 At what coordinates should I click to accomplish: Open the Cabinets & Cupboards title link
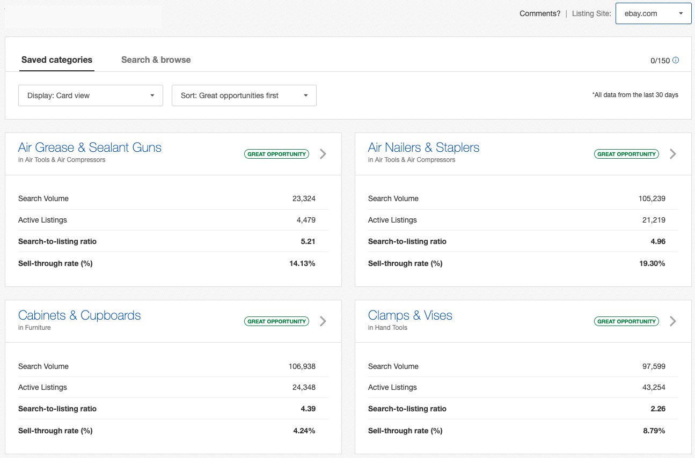click(79, 315)
